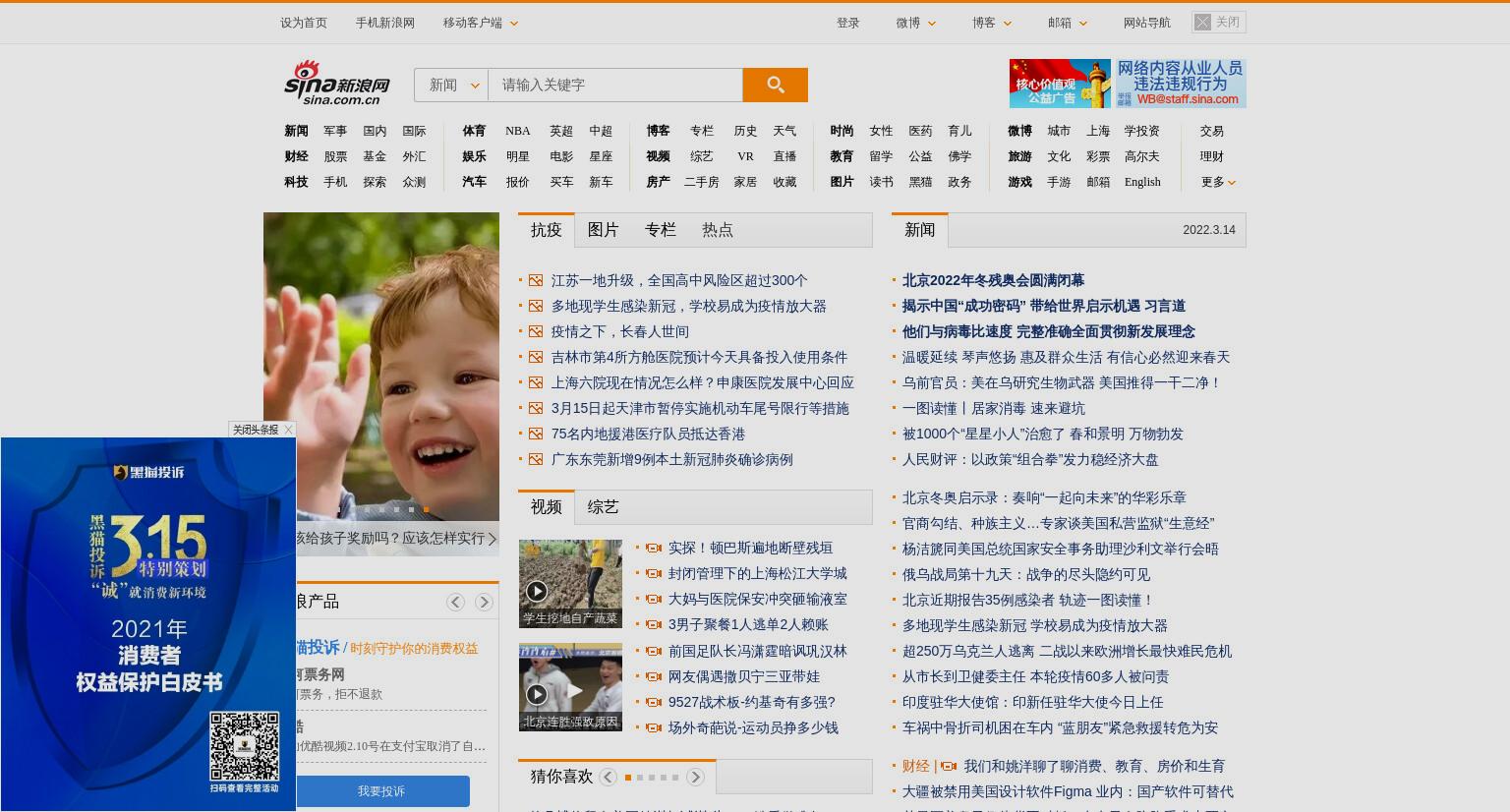Click 设为首页 in top bar
This screenshot has height=812, width=1510.
pos(304,23)
